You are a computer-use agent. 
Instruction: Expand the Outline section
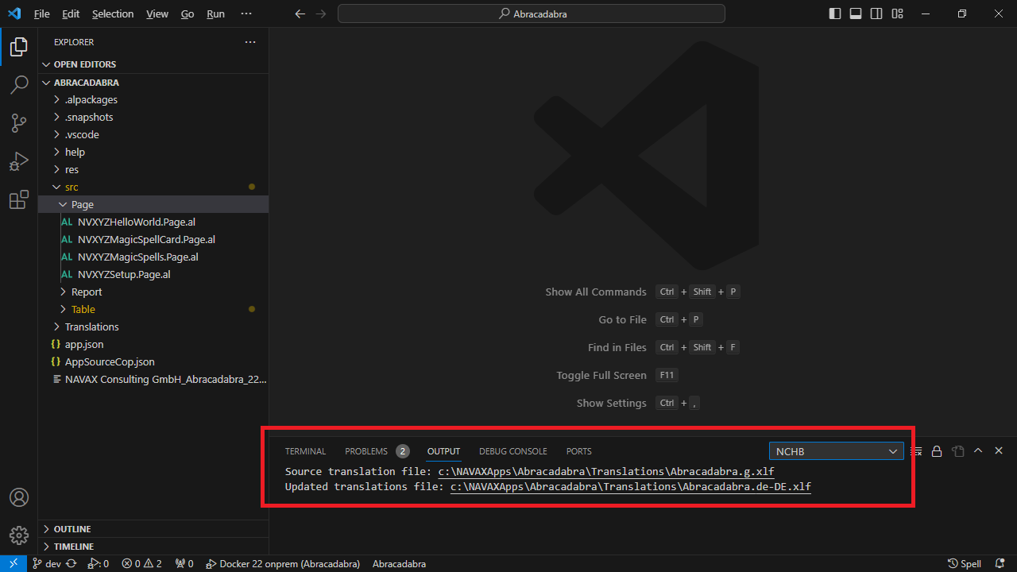coord(153,529)
